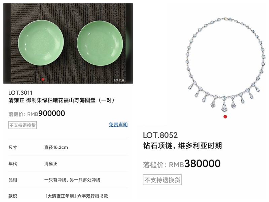Select the right green glazed dish
Image resolution: width=269 pixels, height=202 pixels.
(x=100, y=43)
